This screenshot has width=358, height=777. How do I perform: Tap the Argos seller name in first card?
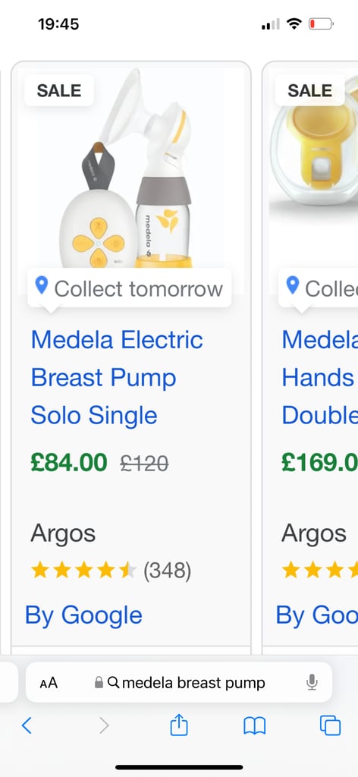63,533
